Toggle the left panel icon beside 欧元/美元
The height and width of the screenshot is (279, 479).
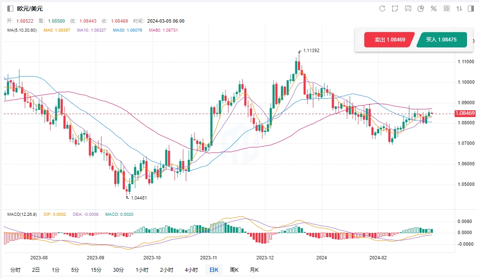click(10, 9)
